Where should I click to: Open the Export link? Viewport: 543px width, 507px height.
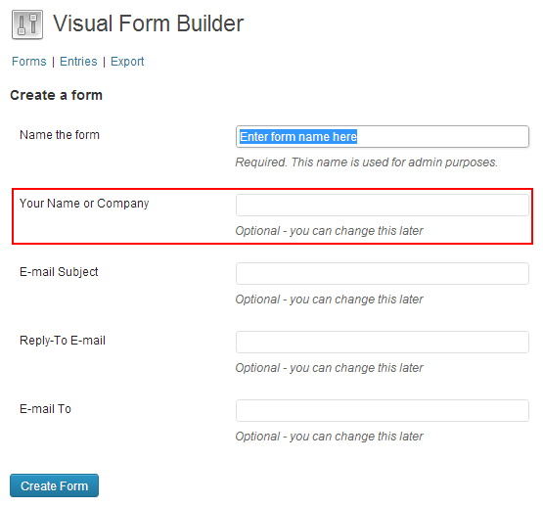pos(127,62)
